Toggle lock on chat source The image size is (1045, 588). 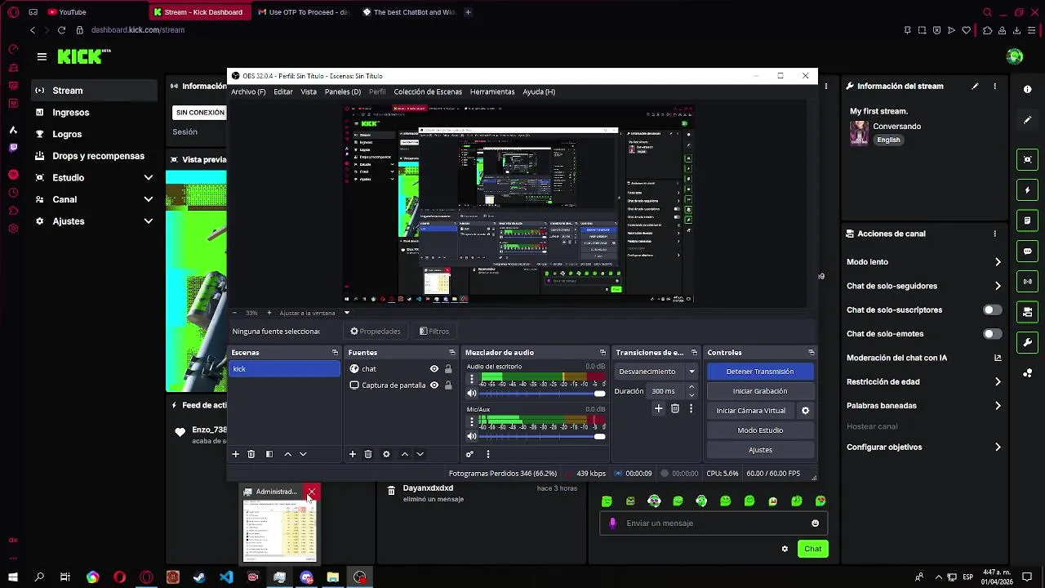click(x=448, y=369)
